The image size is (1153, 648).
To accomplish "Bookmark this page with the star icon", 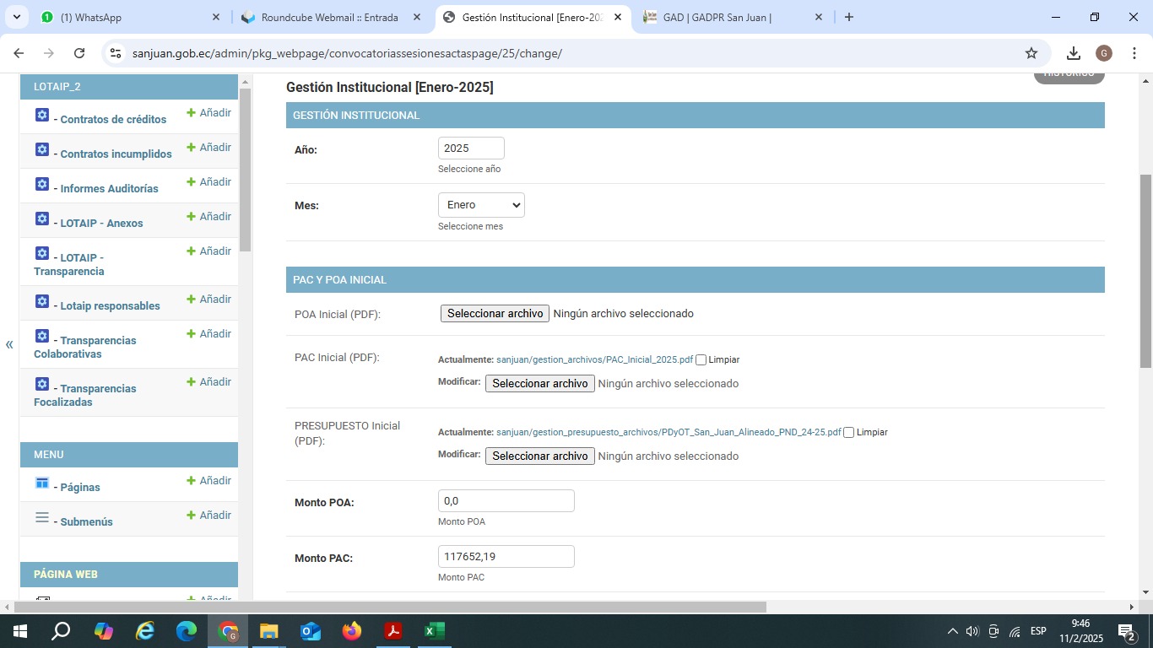I will point(1031,53).
